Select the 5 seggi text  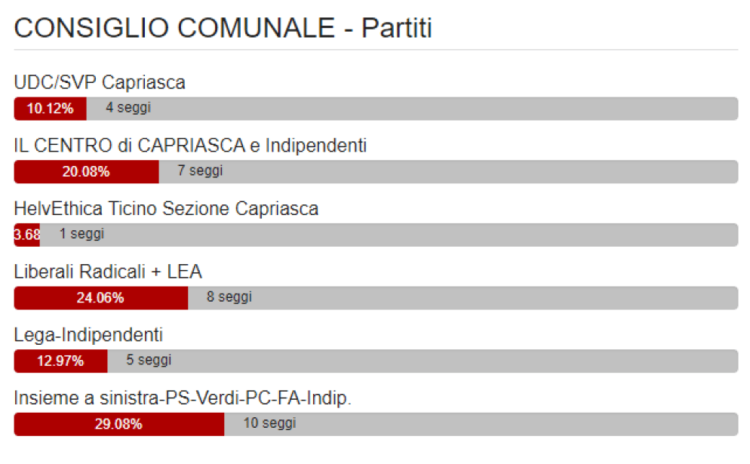149,360
